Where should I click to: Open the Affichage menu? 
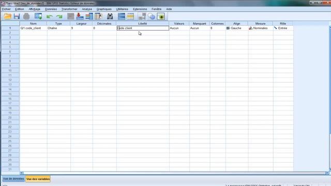coord(35,9)
